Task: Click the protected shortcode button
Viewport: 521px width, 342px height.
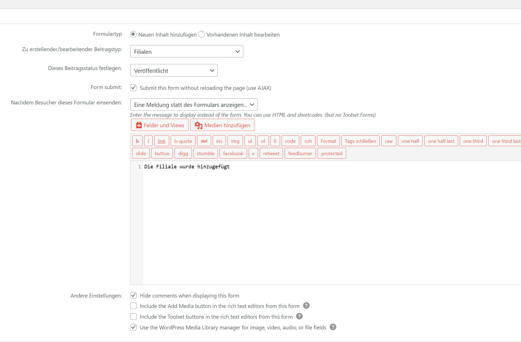Action: click(332, 153)
